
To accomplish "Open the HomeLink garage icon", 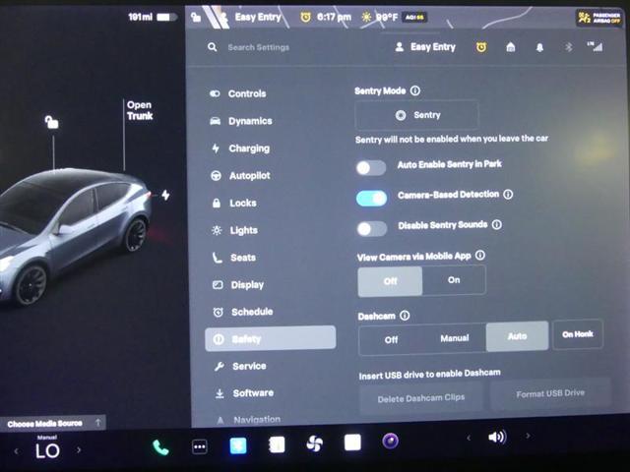I will [x=511, y=47].
